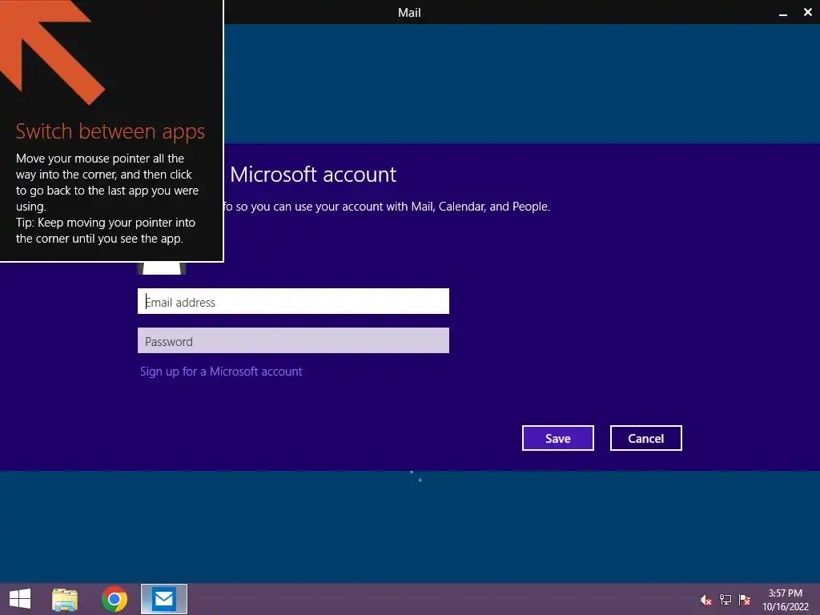Click the muted volume tray icon
The height and width of the screenshot is (615, 820).
705,600
